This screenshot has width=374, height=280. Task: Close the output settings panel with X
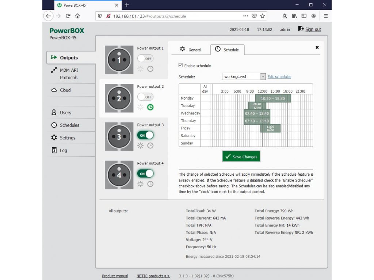coord(317,47)
